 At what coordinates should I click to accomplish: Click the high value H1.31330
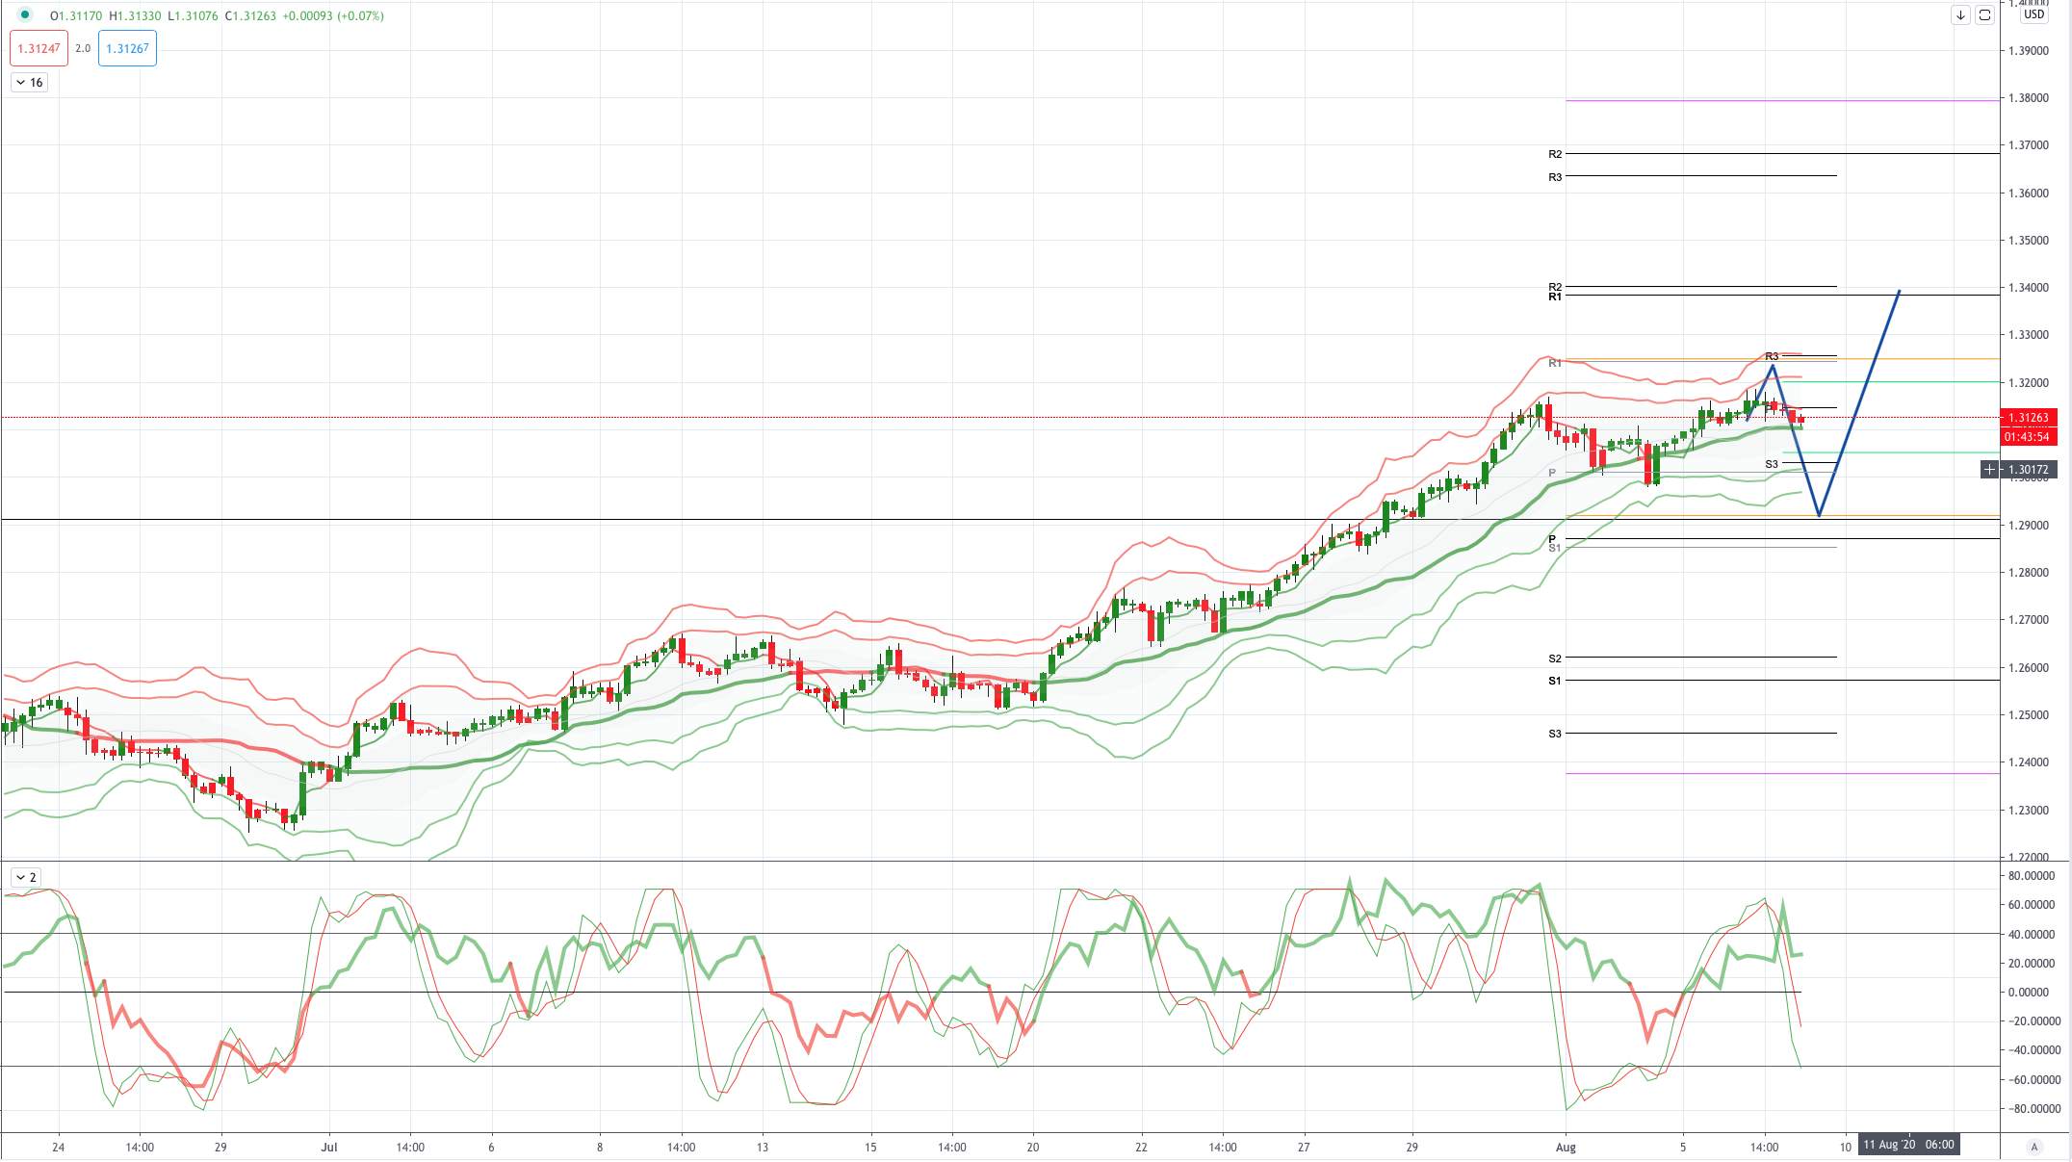click(x=135, y=15)
